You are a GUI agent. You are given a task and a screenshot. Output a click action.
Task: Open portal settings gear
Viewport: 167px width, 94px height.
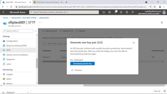pos(121,12)
